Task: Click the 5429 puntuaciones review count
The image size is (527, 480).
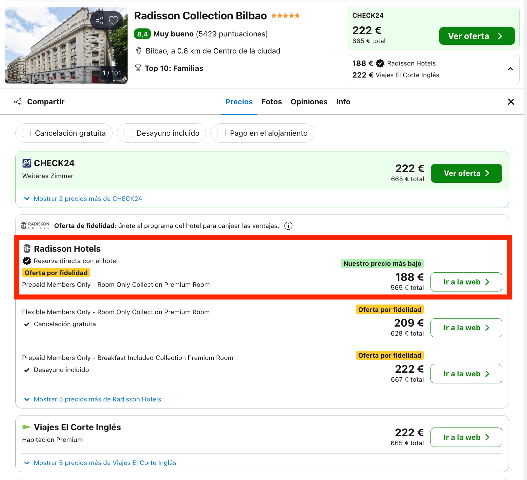Action: [x=232, y=34]
